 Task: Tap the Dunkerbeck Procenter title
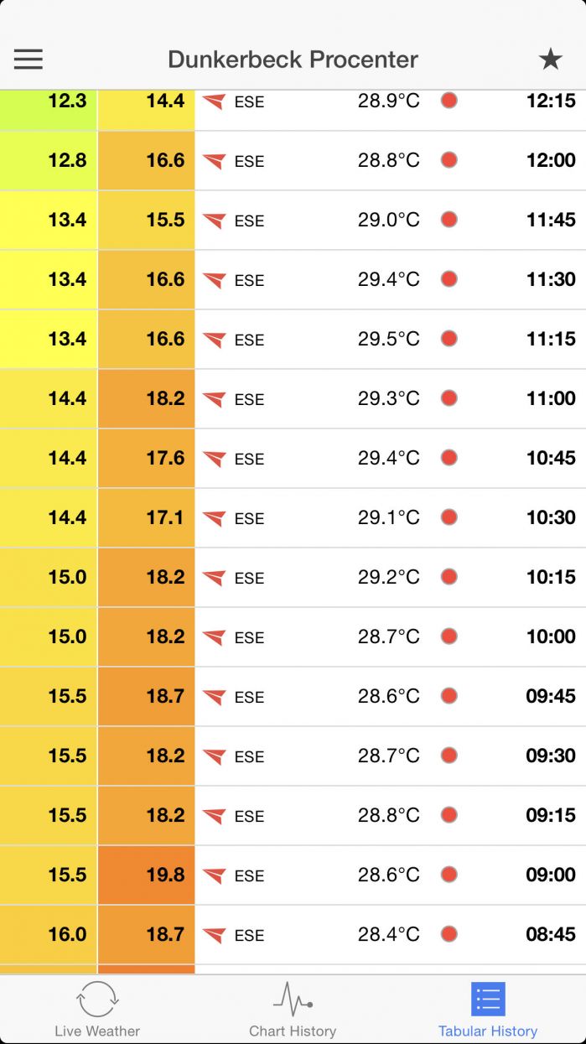(293, 60)
